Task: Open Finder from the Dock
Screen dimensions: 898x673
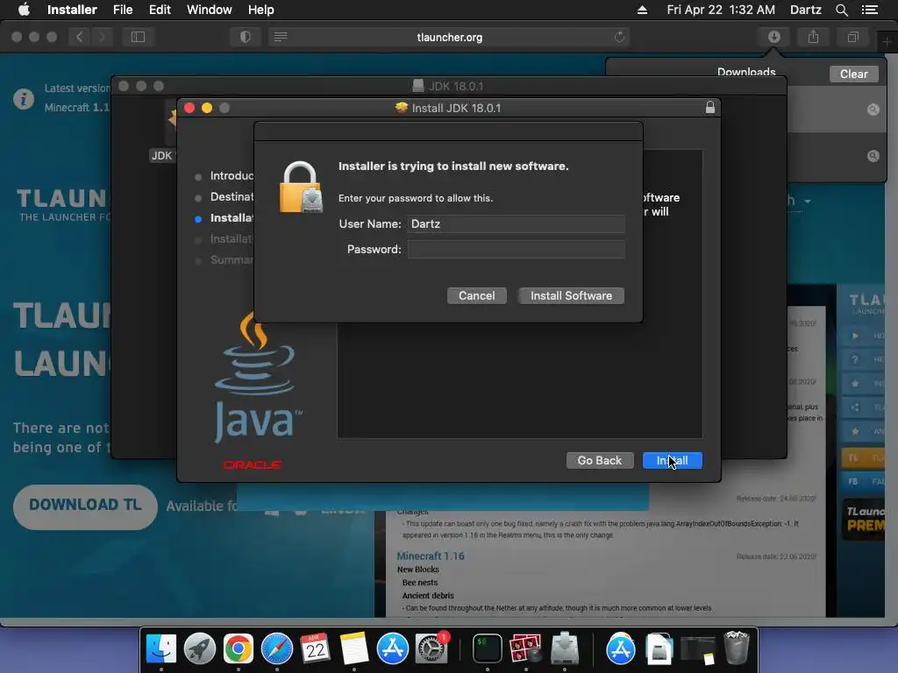Action: click(161, 649)
